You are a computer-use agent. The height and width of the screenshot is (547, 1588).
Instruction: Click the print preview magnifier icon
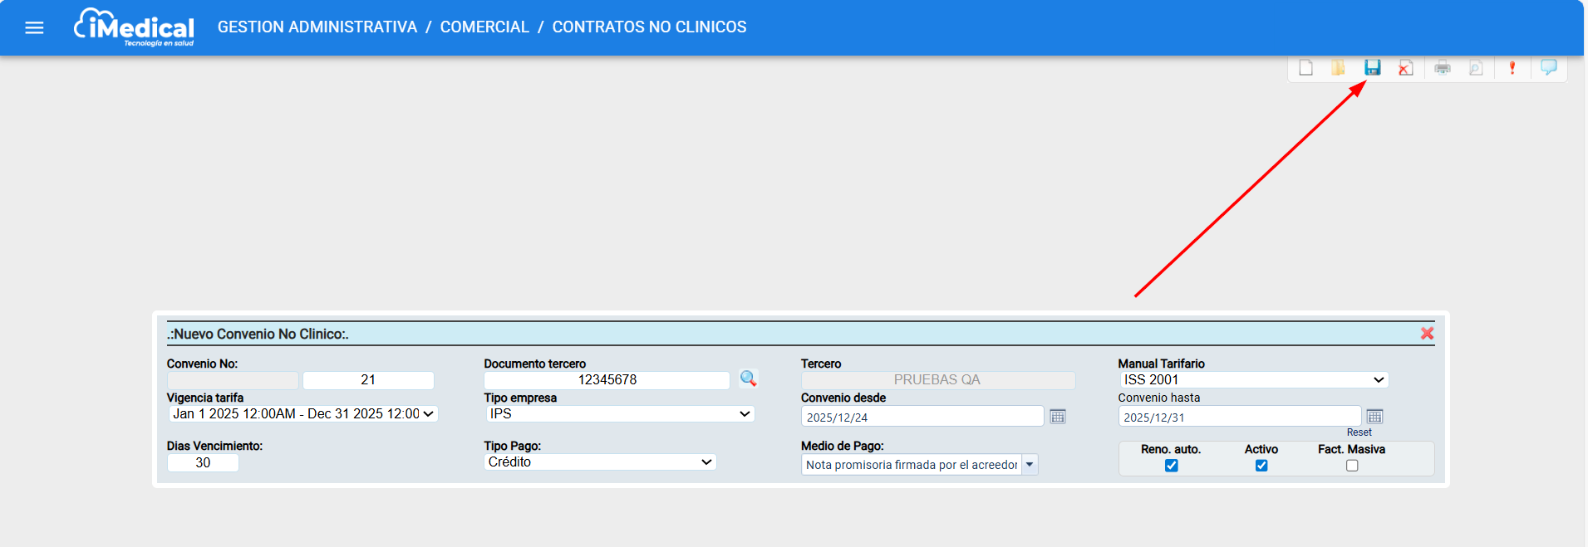(x=1476, y=68)
